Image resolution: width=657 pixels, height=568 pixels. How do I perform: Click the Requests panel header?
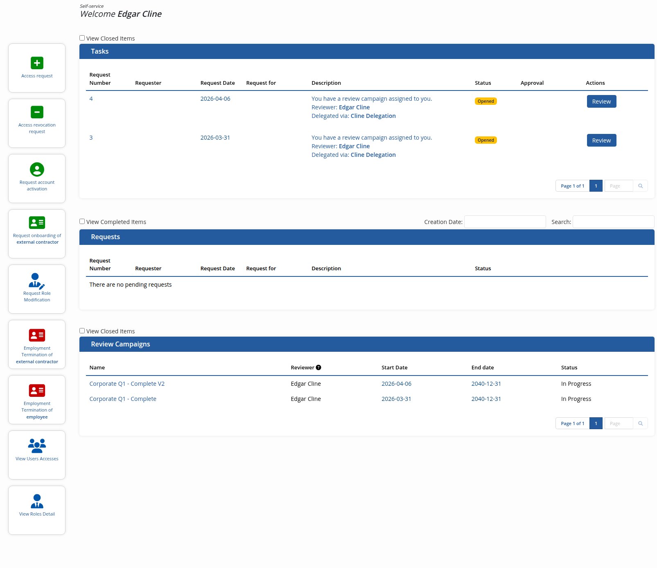(x=367, y=237)
